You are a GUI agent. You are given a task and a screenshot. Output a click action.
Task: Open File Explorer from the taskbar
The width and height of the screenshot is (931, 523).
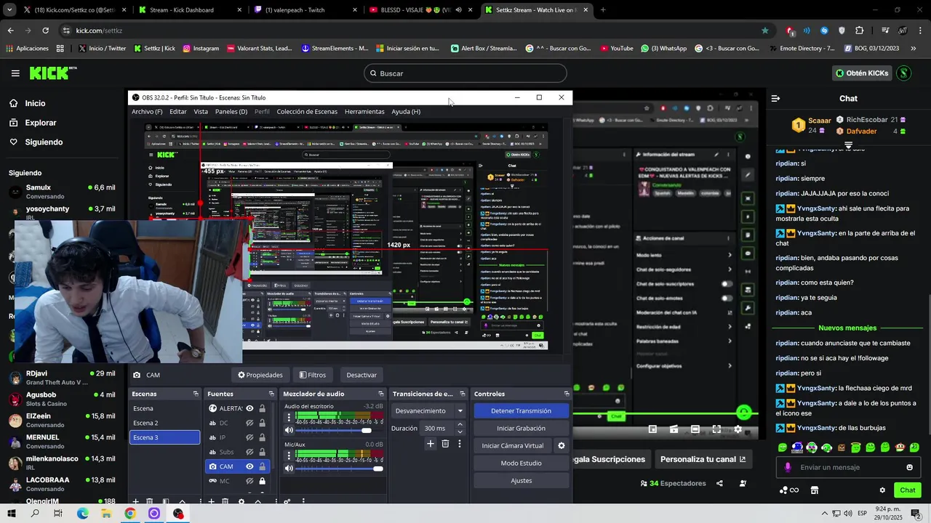106,514
